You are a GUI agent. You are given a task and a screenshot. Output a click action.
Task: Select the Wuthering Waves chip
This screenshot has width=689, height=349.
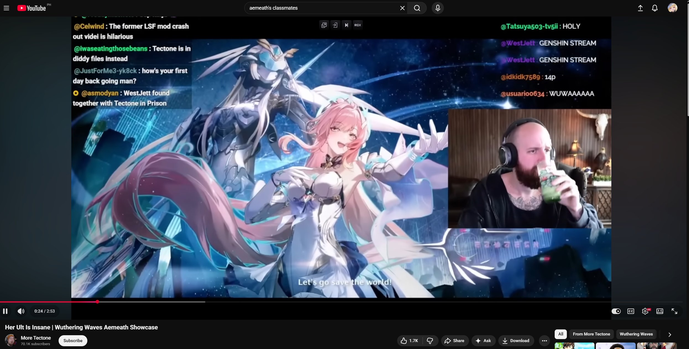coord(636,334)
